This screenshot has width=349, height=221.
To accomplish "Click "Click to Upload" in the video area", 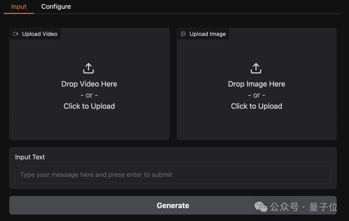I will pyautogui.click(x=89, y=106).
